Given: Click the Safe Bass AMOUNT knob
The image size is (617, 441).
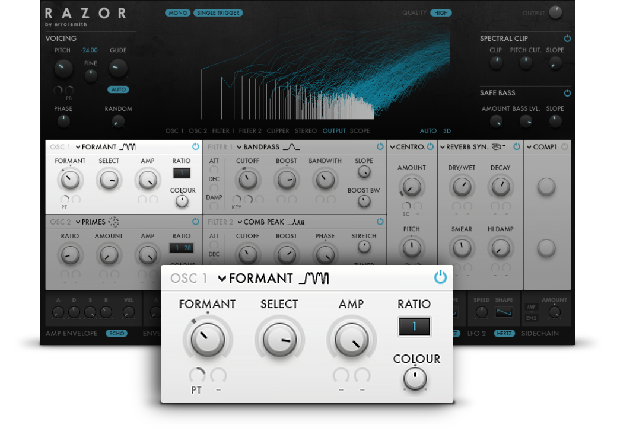Looking at the screenshot, I should 496,121.
